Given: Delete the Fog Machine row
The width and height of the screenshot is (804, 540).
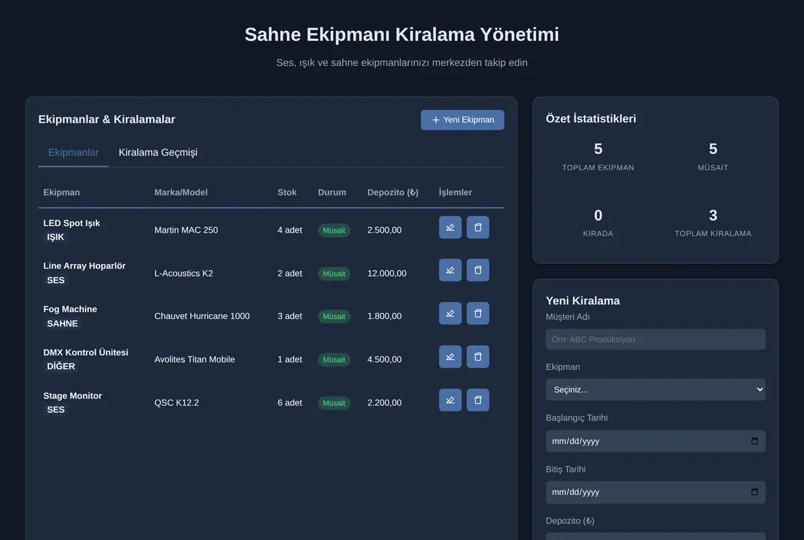Looking at the screenshot, I should click(478, 314).
